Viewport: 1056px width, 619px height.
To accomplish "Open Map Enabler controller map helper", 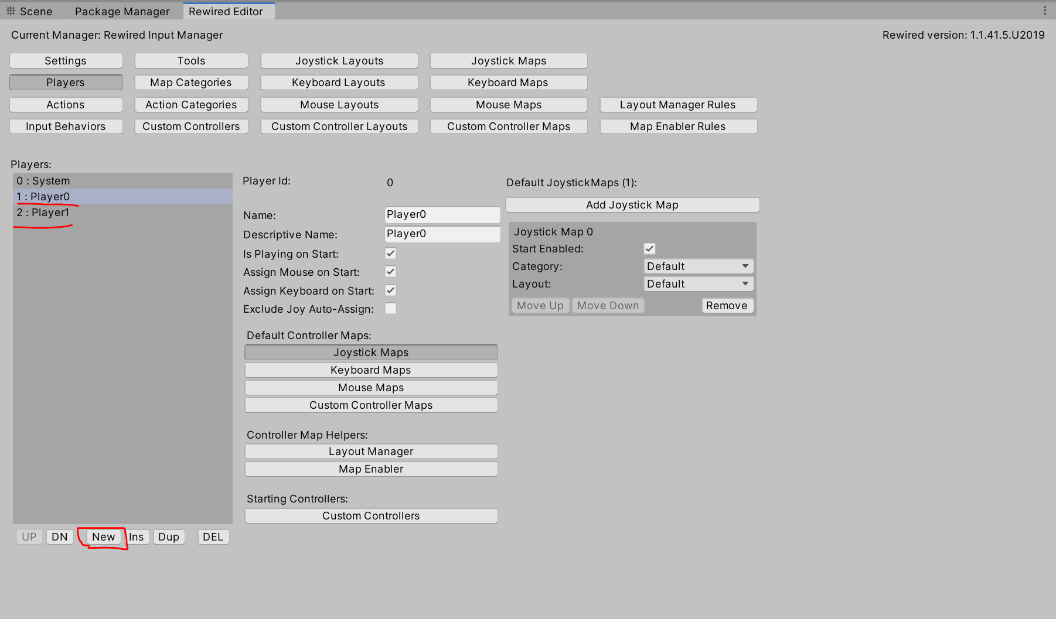I will point(371,469).
